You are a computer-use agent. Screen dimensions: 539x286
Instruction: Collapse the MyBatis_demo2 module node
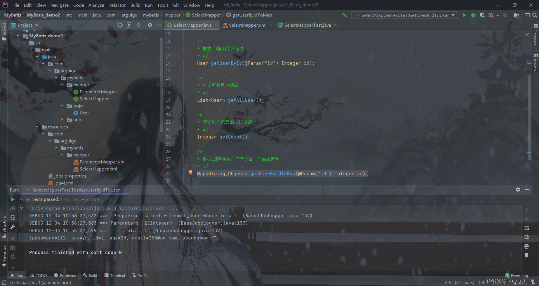(x=18, y=36)
